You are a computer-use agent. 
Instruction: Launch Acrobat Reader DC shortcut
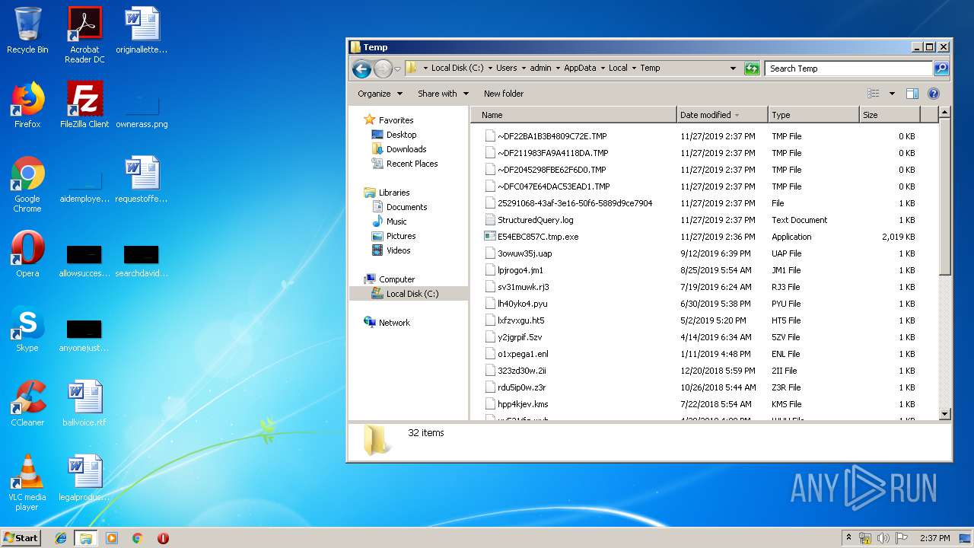pos(84,34)
